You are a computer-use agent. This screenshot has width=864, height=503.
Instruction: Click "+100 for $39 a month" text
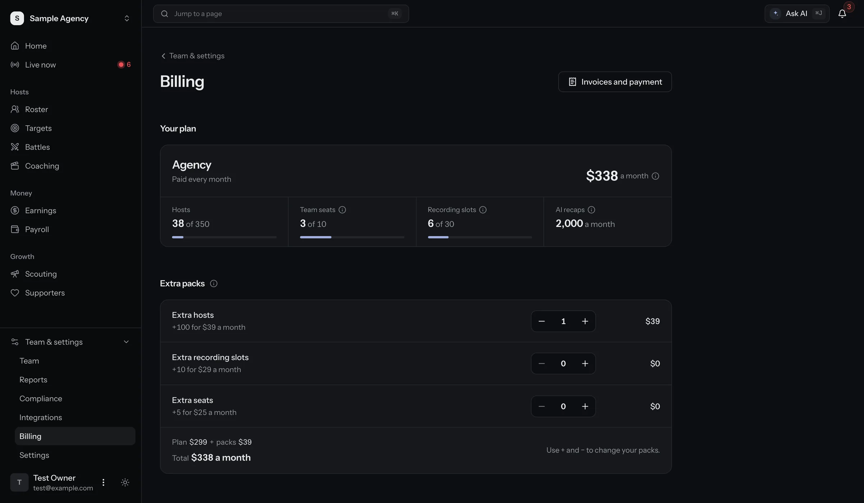coord(208,327)
